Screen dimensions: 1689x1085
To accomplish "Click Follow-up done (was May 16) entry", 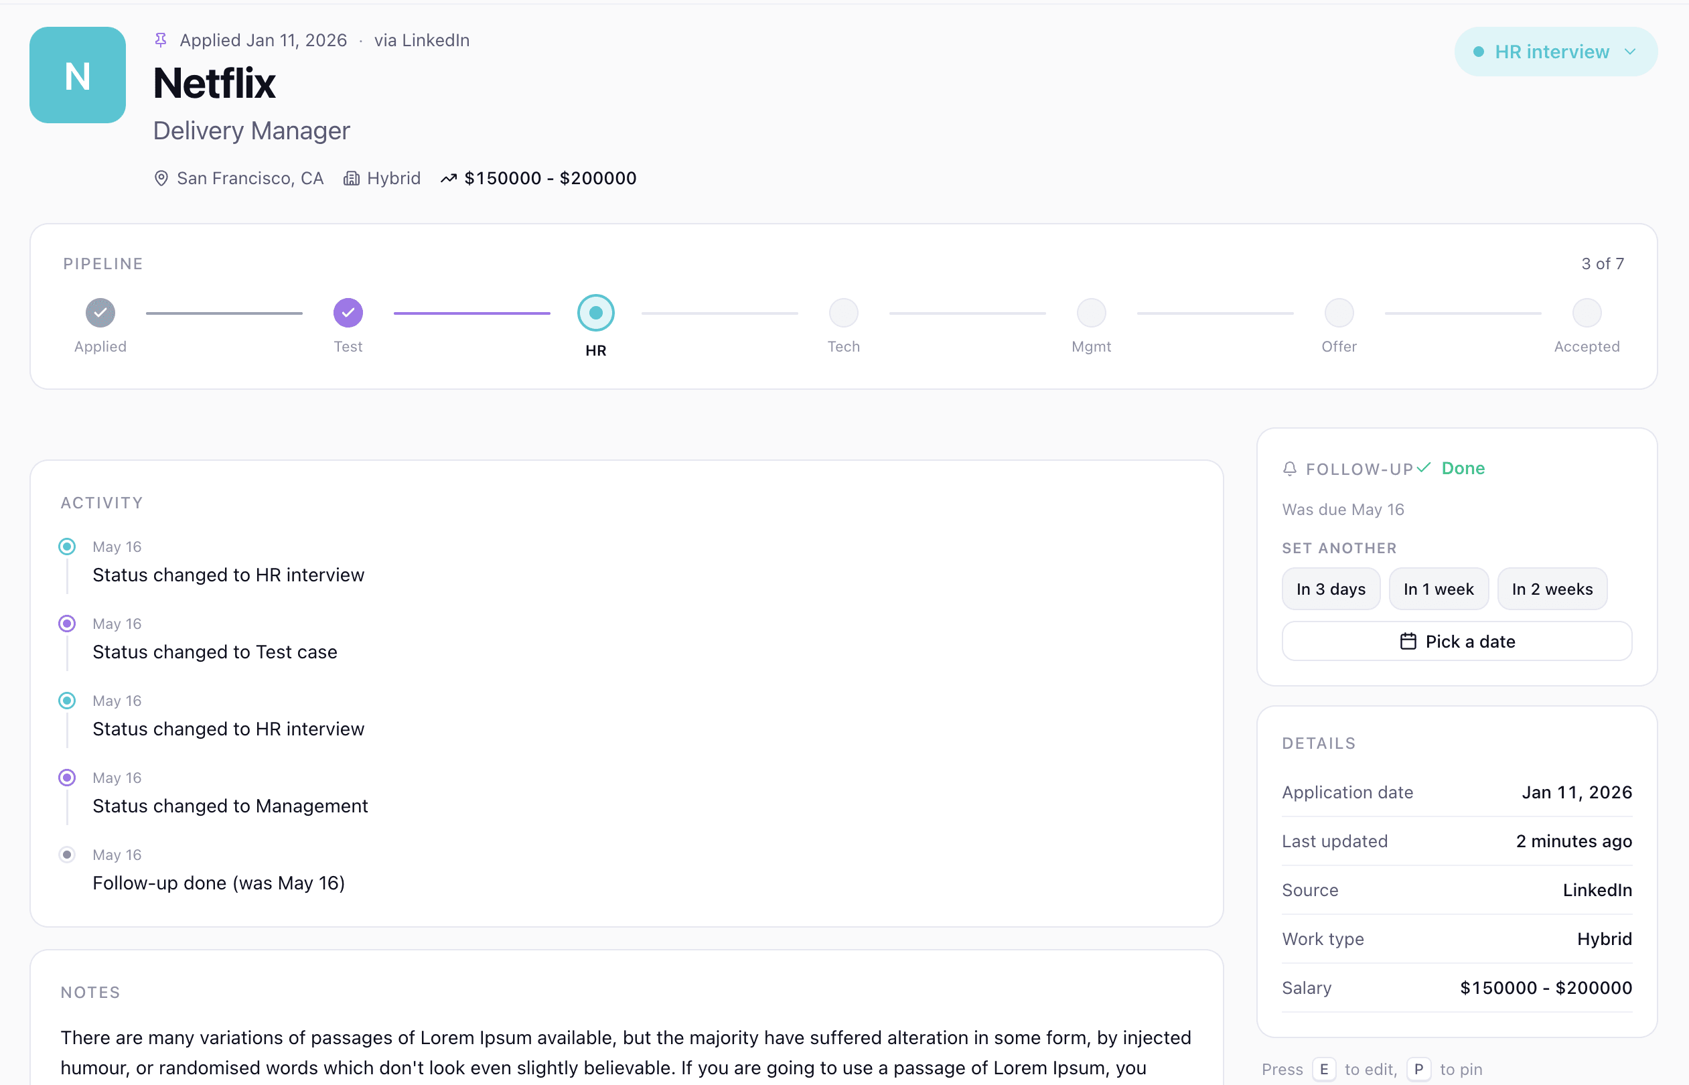I will (x=218, y=883).
